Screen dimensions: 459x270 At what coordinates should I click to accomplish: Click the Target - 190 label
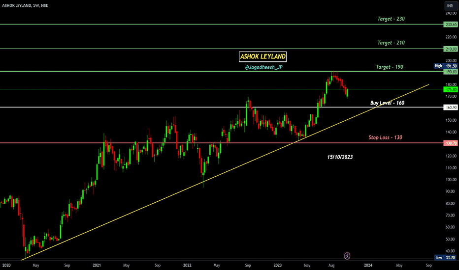click(390, 67)
